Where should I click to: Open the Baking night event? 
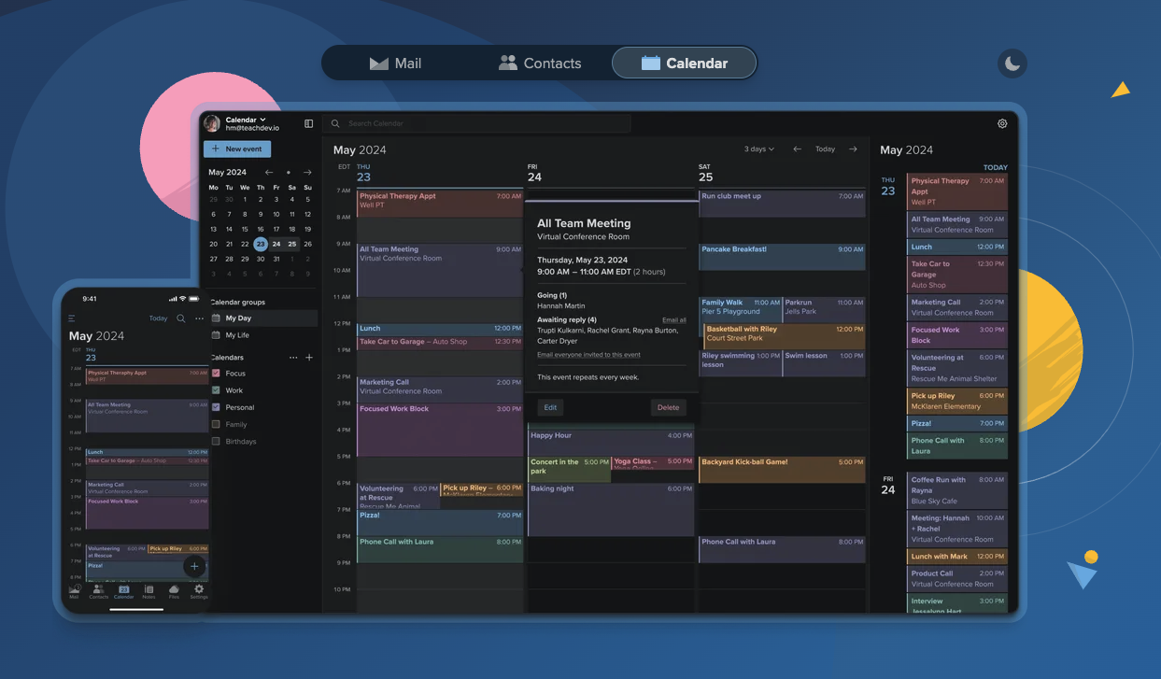tap(611, 509)
